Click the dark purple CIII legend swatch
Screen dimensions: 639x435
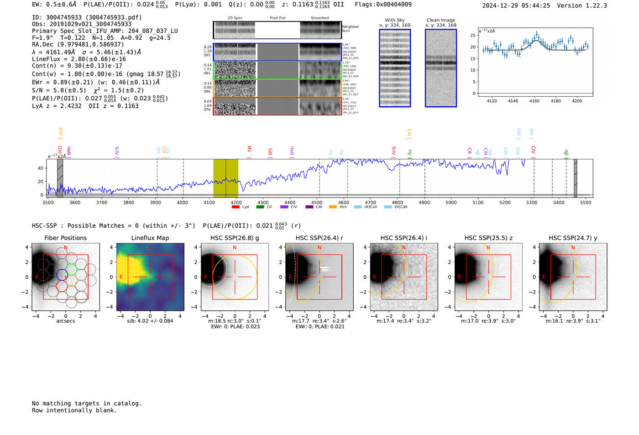[x=309, y=207]
